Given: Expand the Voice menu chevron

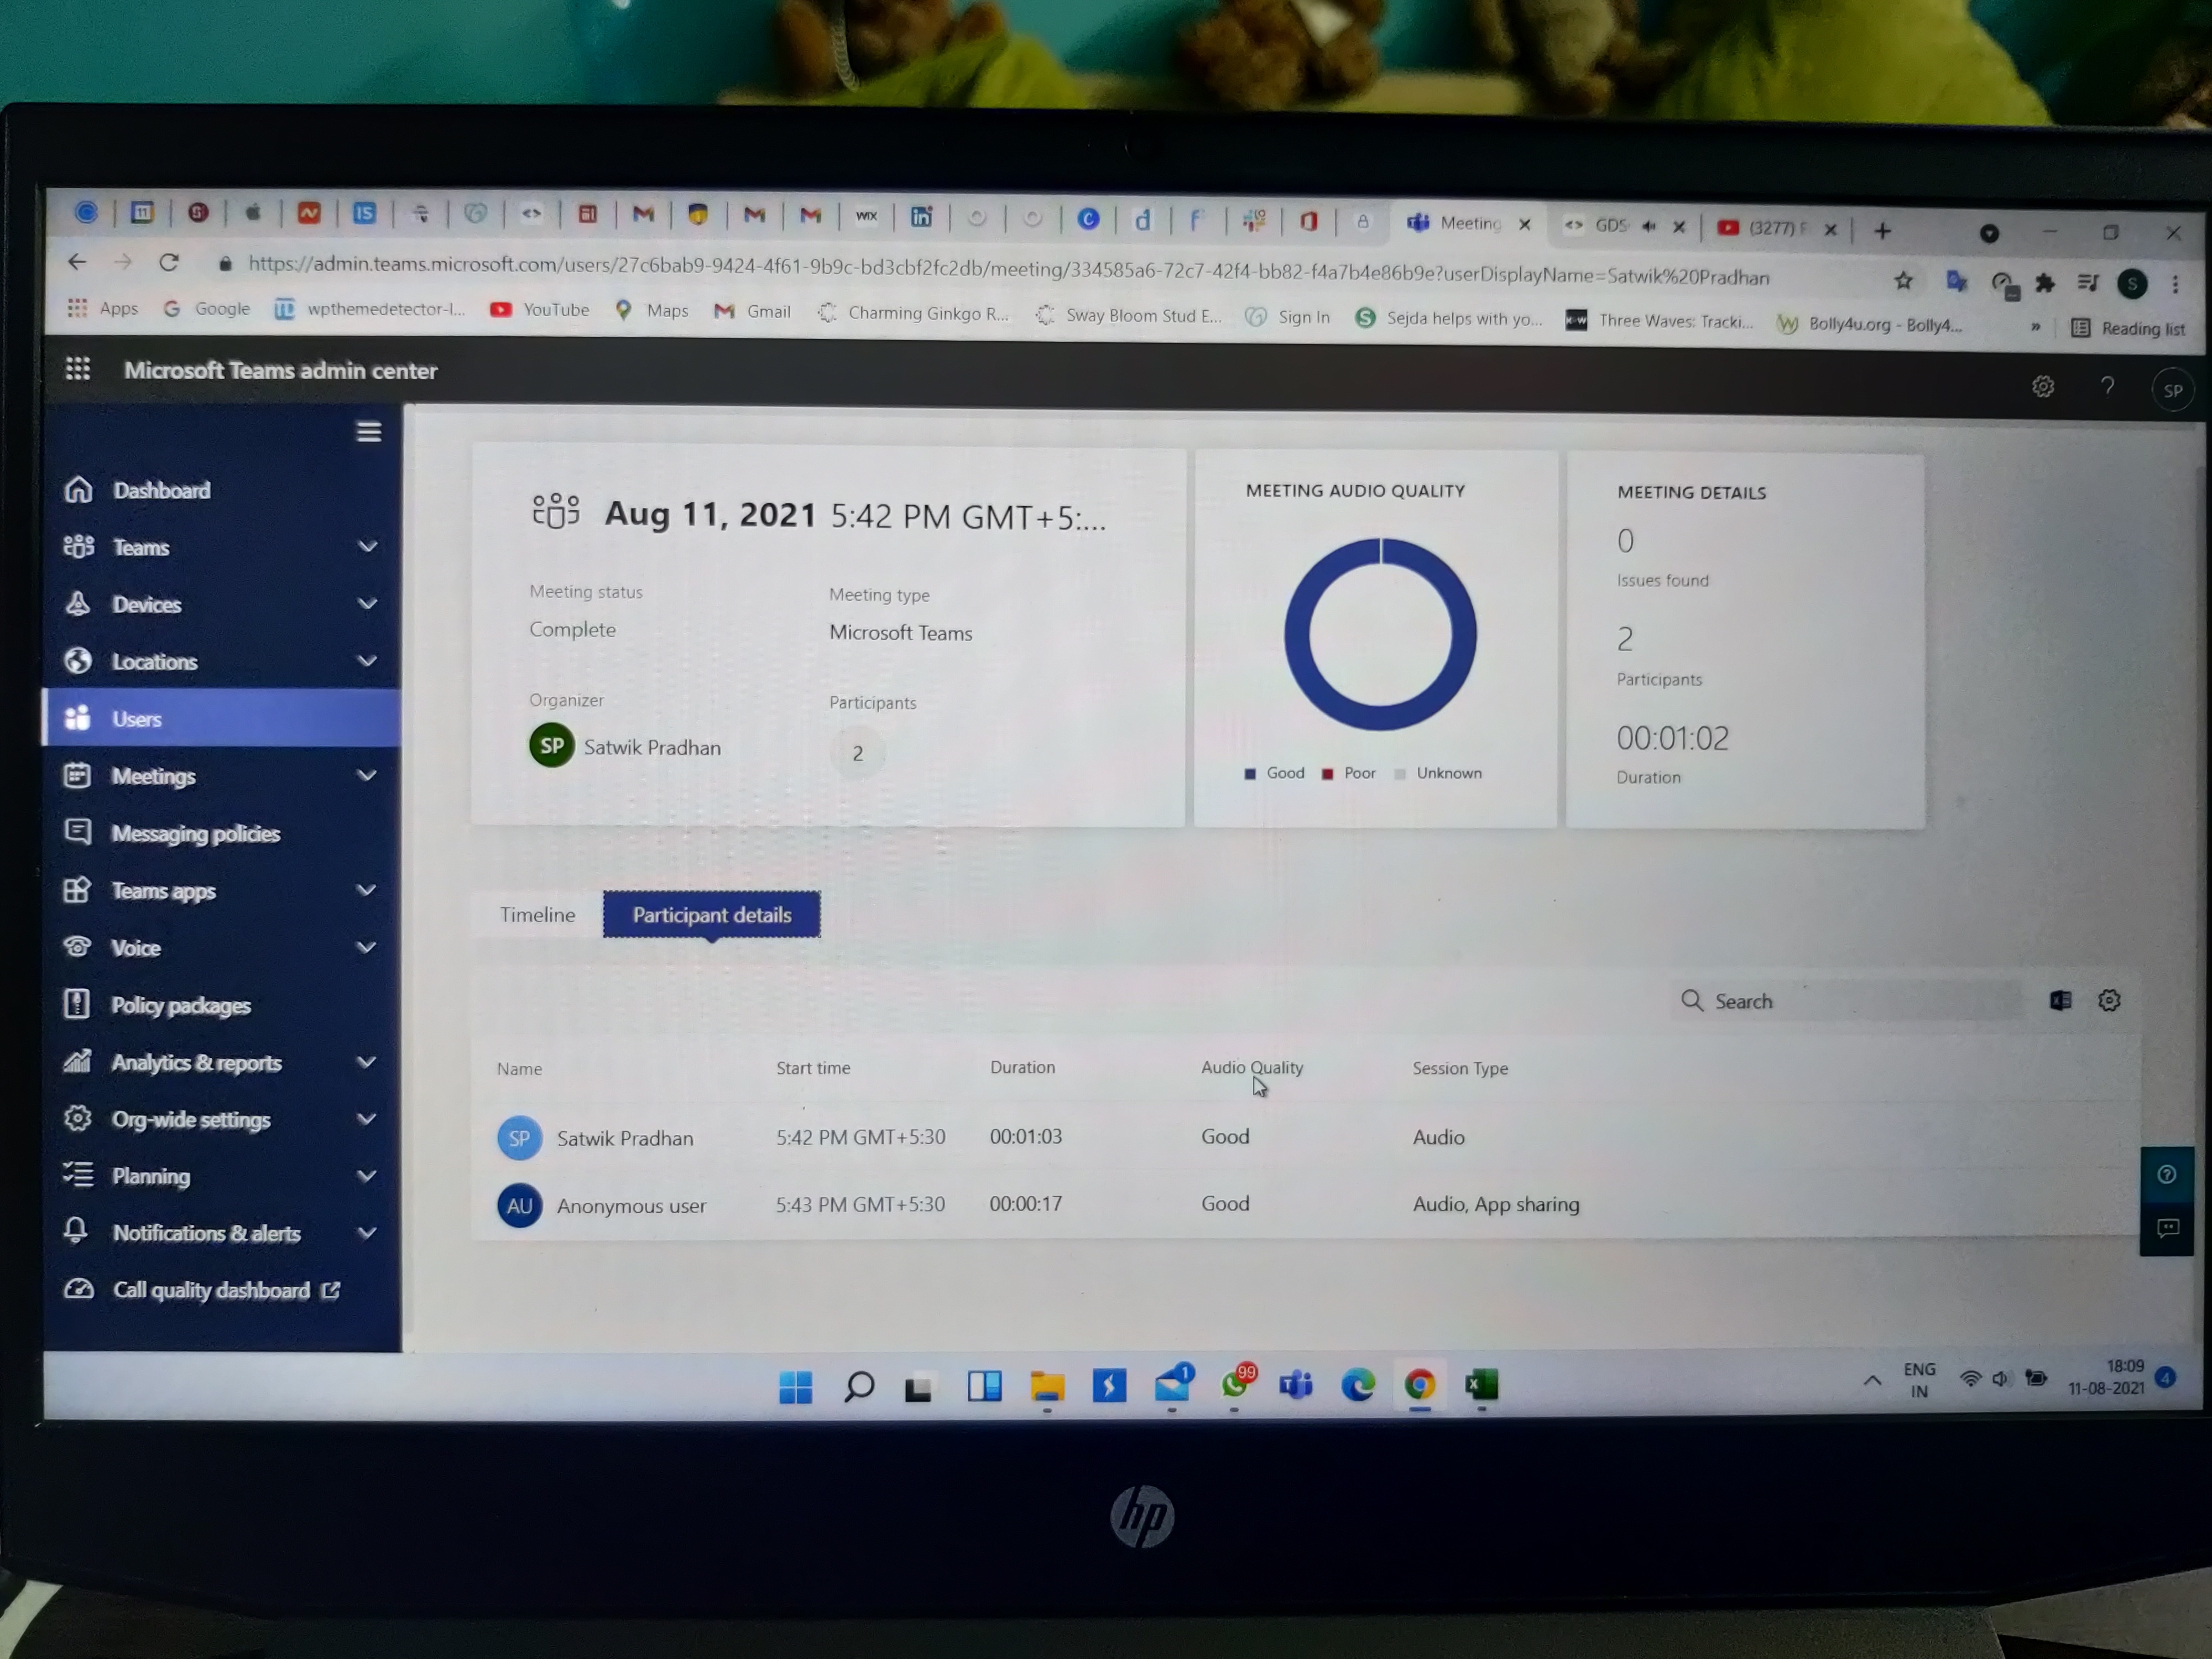Looking at the screenshot, I should [x=367, y=947].
